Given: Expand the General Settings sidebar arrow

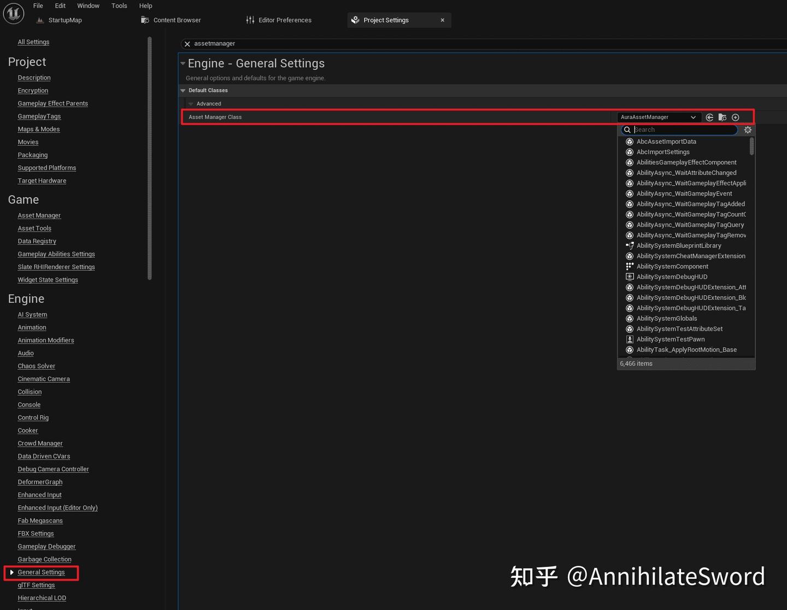Looking at the screenshot, I should [x=11, y=572].
